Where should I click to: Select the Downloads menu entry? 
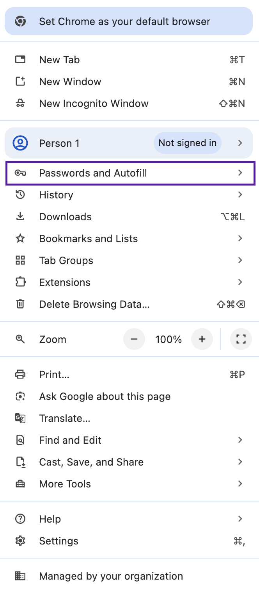point(66,216)
